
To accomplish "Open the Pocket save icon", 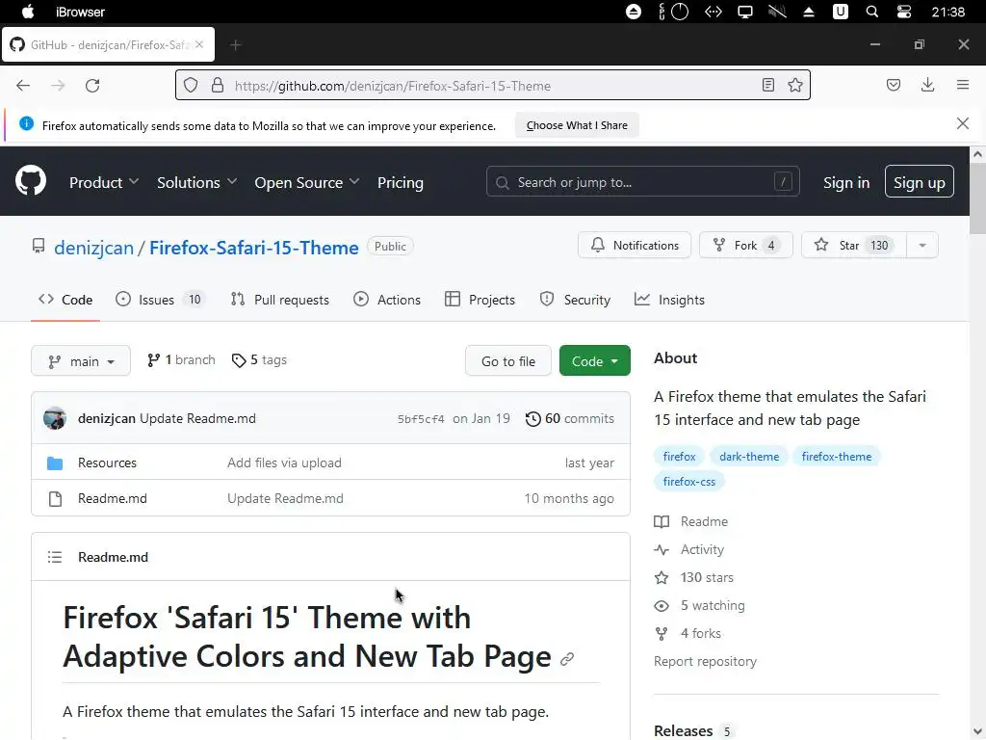I will [x=893, y=85].
